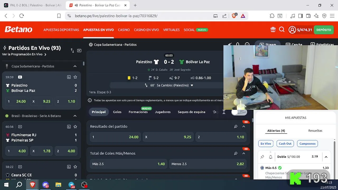Click the green DEPÓSITO button
338x190 pixels.
coord(323,30)
